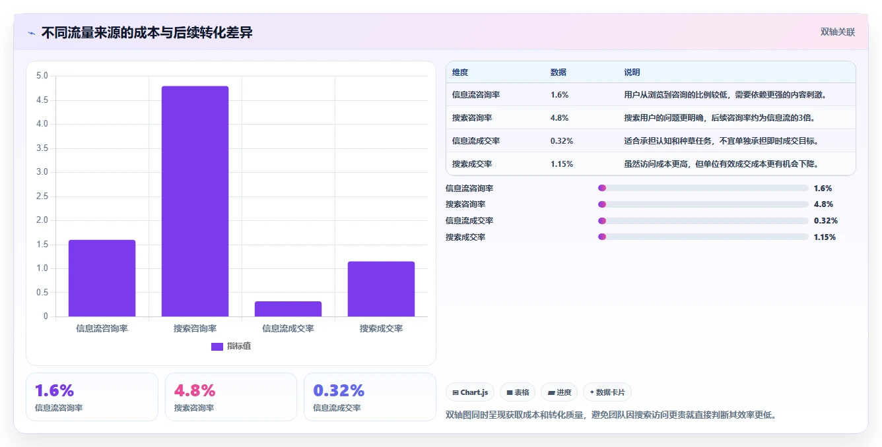Click the 1.15% progress value for 搜索成交率

[825, 237]
